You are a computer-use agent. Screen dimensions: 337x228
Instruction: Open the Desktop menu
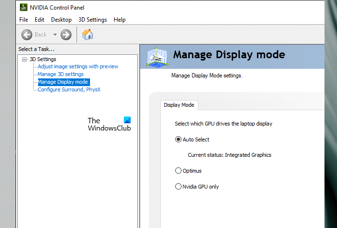coord(61,20)
